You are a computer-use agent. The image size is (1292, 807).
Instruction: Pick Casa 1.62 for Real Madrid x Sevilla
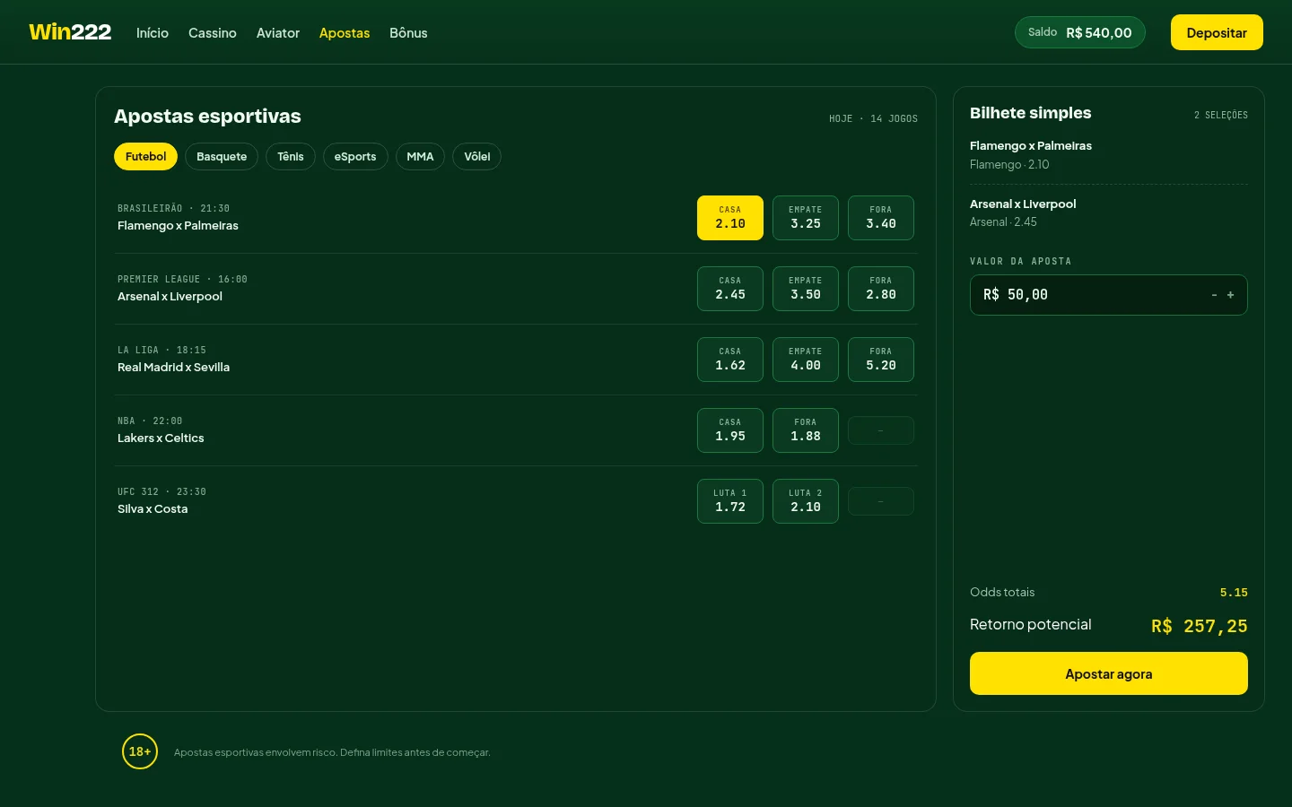pyautogui.click(x=730, y=360)
